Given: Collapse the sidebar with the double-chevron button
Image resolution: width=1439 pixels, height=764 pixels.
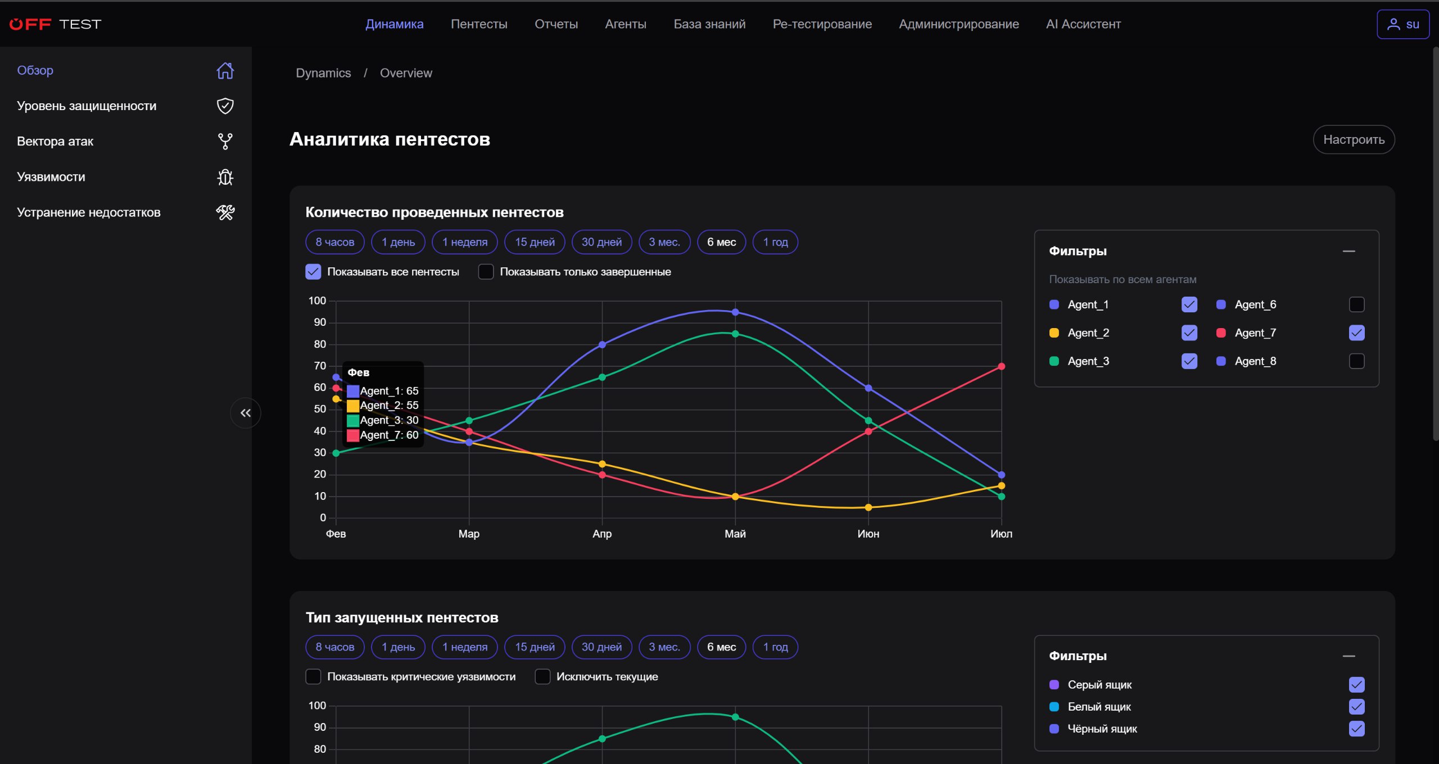Looking at the screenshot, I should point(246,413).
